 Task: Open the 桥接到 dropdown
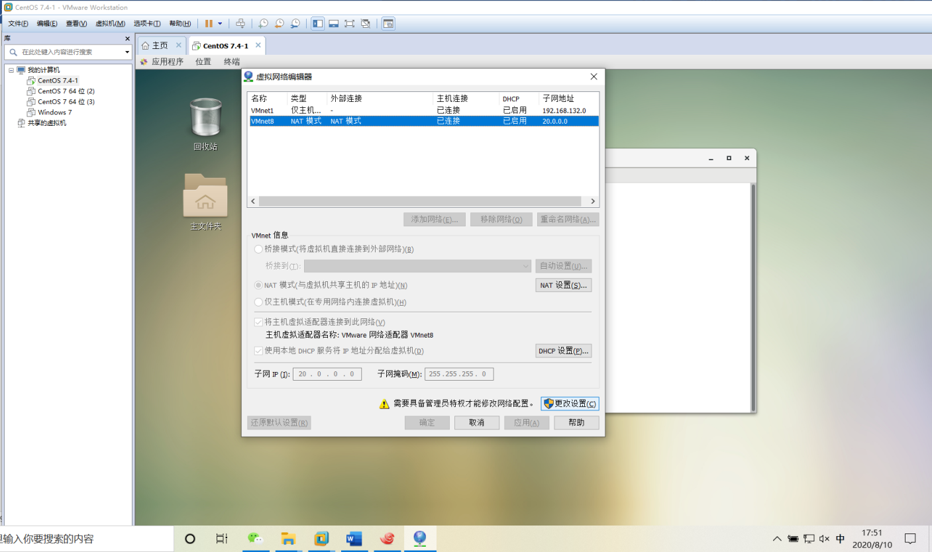tap(417, 266)
